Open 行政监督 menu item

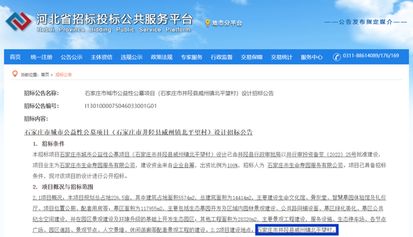click(221, 57)
